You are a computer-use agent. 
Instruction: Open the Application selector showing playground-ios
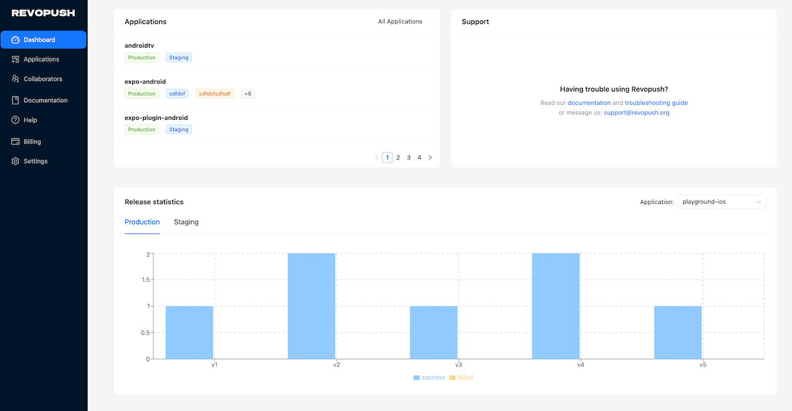pos(721,201)
